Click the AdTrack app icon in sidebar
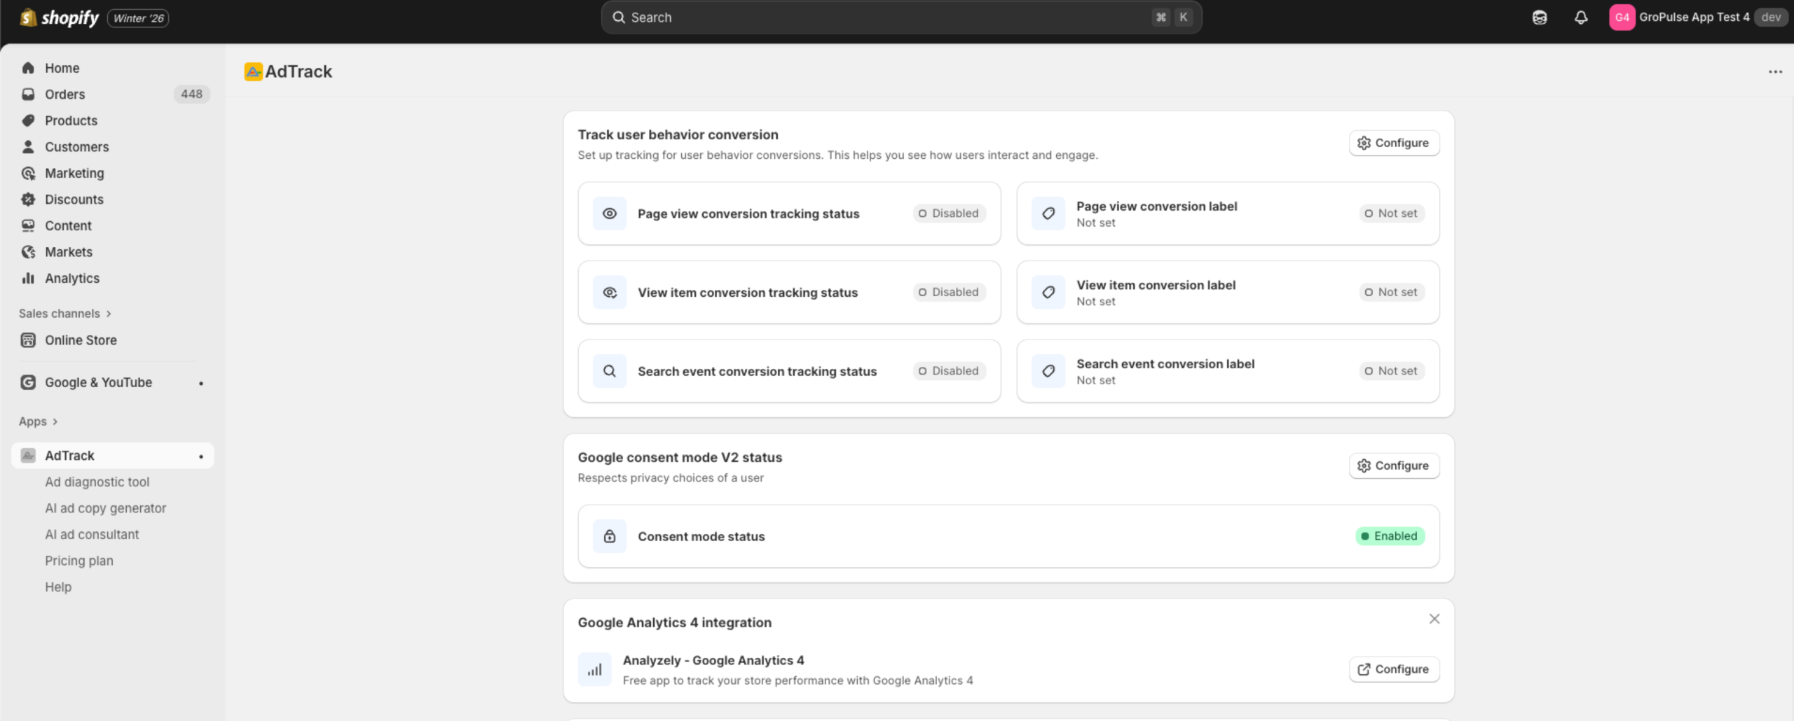 28,455
